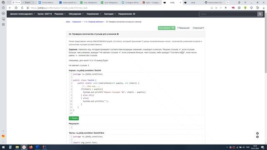Screen dimensions: 267x150
Task: Open File Explorer from the taskbar
Action: [x=17, y=147]
